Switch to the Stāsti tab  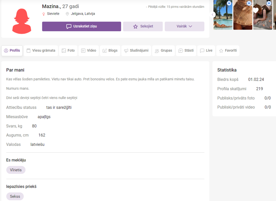coord(186,51)
